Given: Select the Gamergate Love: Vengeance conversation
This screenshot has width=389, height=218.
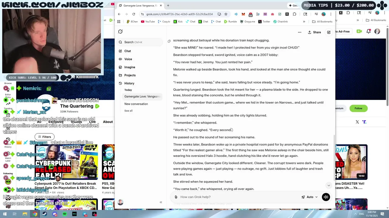Looking at the screenshot, I should 142,97.
